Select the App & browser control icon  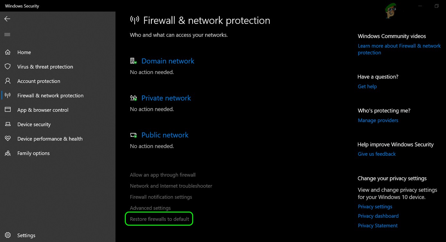8,110
